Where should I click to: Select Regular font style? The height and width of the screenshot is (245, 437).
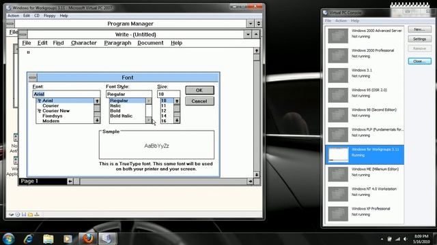[128, 101]
